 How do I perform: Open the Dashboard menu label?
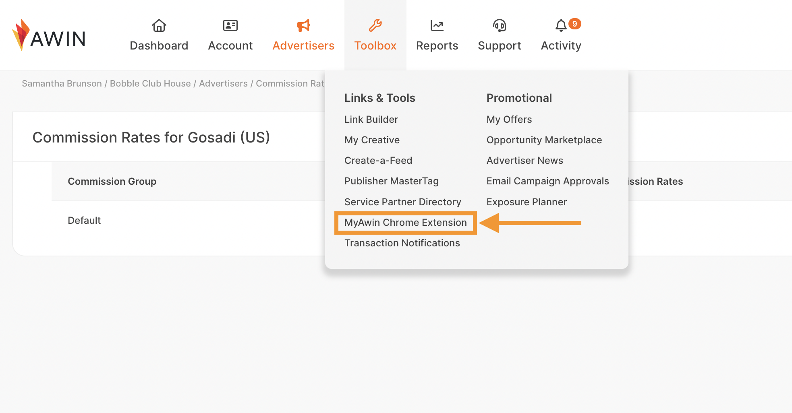[159, 45]
